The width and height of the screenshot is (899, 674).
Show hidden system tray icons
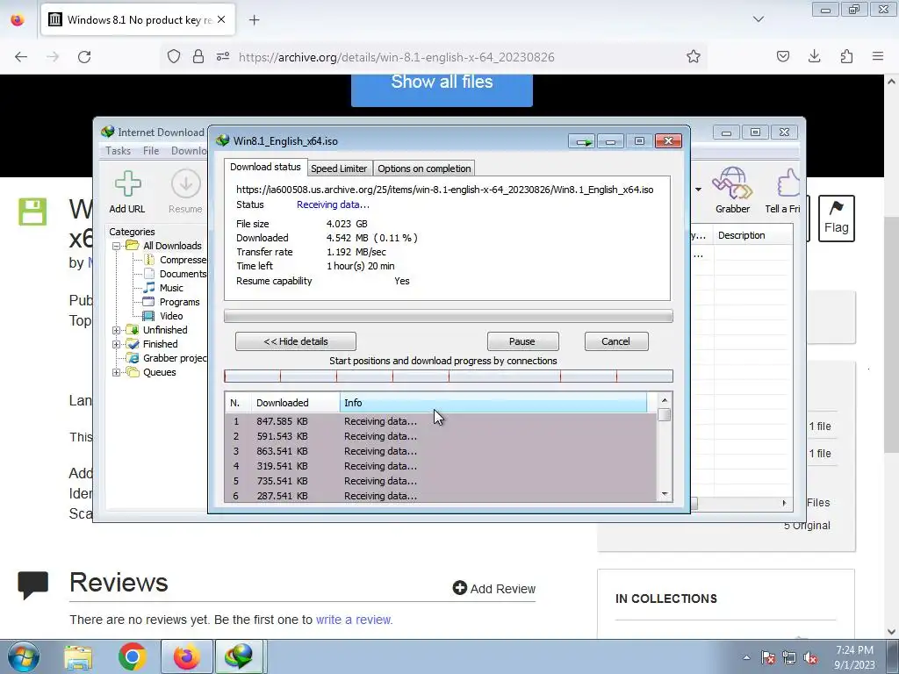click(746, 657)
